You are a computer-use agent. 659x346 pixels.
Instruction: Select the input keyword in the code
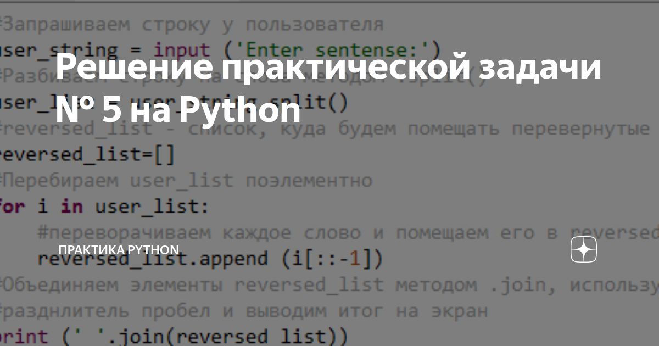[183, 49]
